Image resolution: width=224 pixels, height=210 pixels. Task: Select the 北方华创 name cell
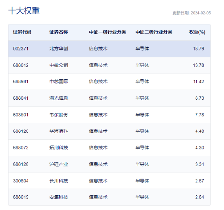click(x=59, y=49)
